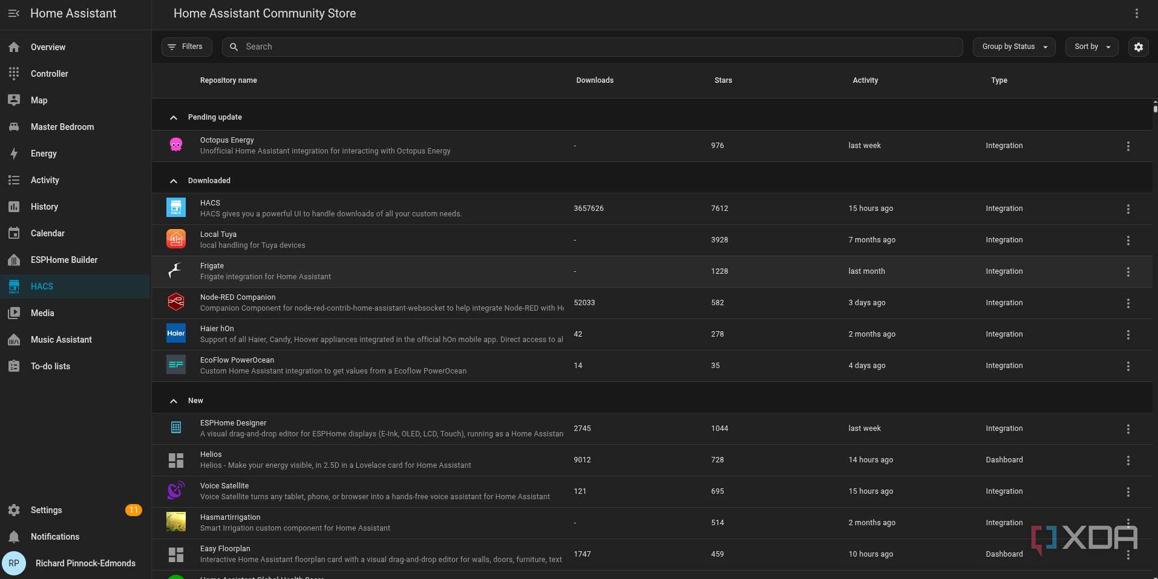The height and width of the screenshot is (579, 1158).
Task: Click into the Search field
Action: pos(592,47)
